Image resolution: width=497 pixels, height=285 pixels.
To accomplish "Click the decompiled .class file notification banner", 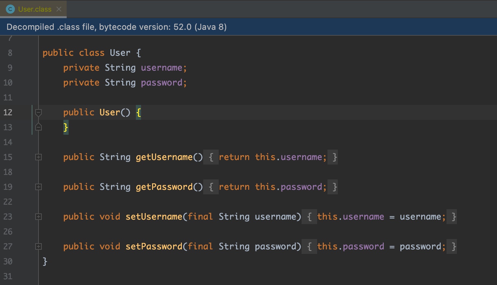I will point(116,27).
